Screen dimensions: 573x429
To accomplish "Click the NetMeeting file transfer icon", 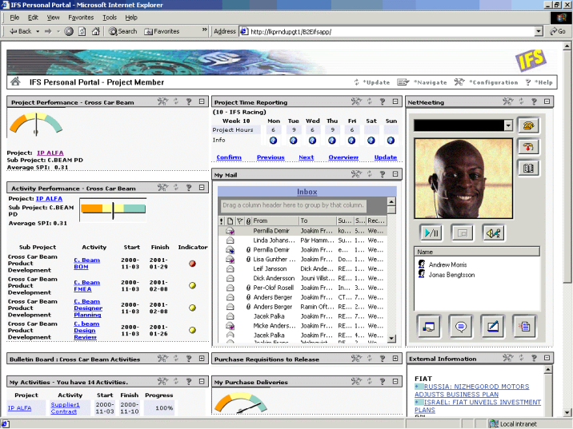I will tap(524, 326).
